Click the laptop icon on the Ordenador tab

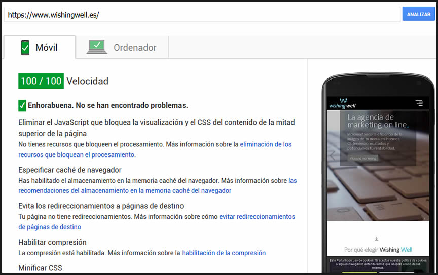click(97, 47)
